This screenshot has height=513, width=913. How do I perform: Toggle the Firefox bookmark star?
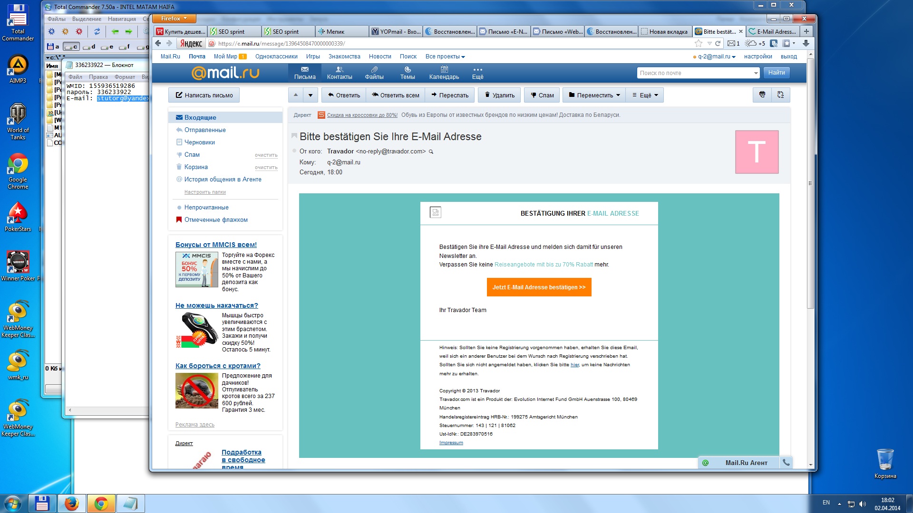[698, 44]
